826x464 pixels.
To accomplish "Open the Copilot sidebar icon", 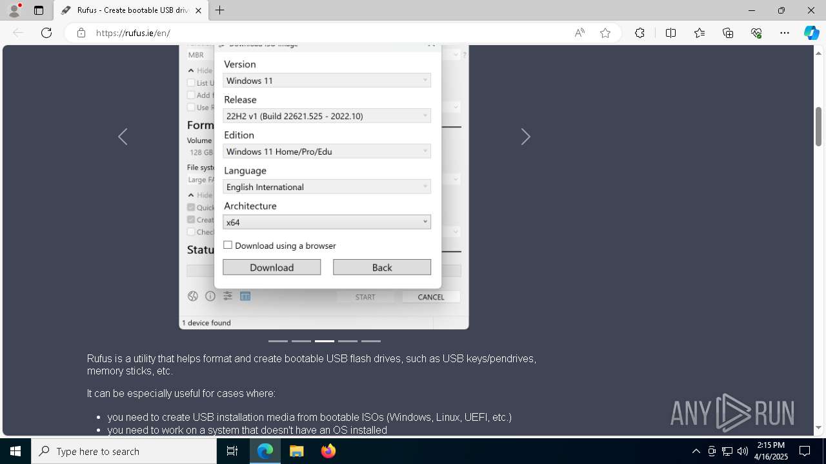I will [x=811, y=33].
